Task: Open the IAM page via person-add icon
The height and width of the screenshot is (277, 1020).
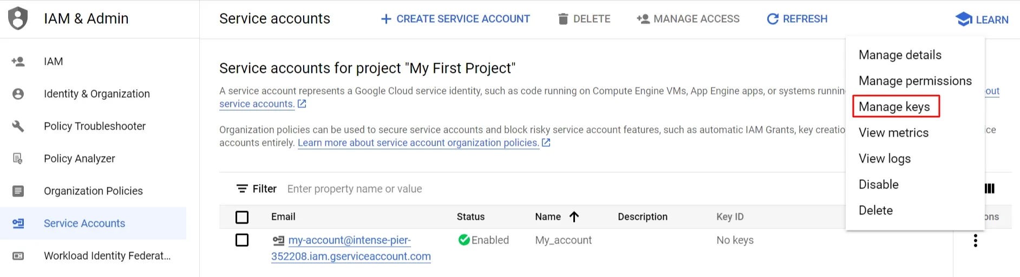Action: point(18,62)
